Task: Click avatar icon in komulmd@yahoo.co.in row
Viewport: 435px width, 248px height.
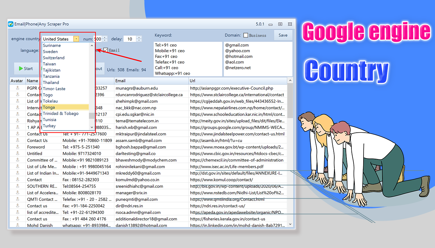Action: click(18, 179)
